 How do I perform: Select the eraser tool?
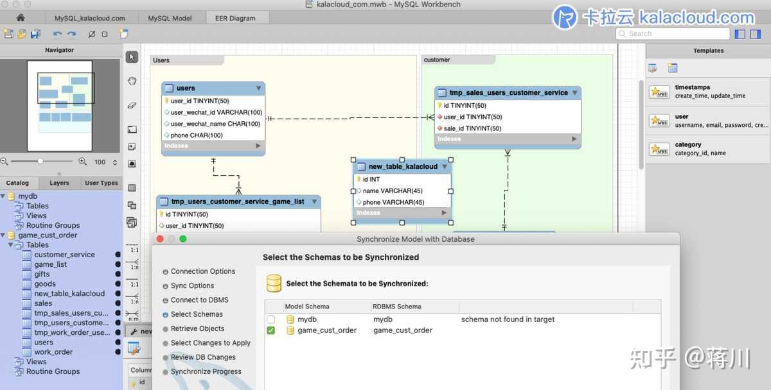(x=132, y=105)
